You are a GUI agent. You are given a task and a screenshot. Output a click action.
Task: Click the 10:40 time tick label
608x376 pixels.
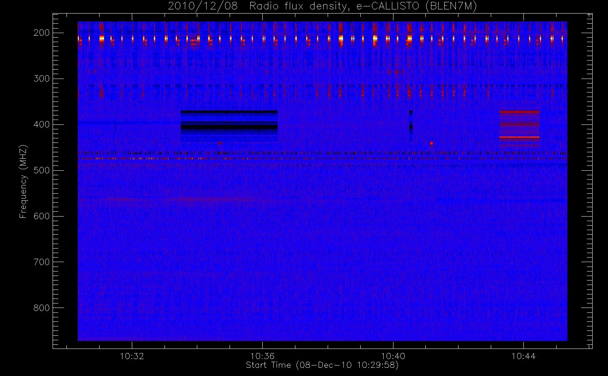(x=393, y=356)
